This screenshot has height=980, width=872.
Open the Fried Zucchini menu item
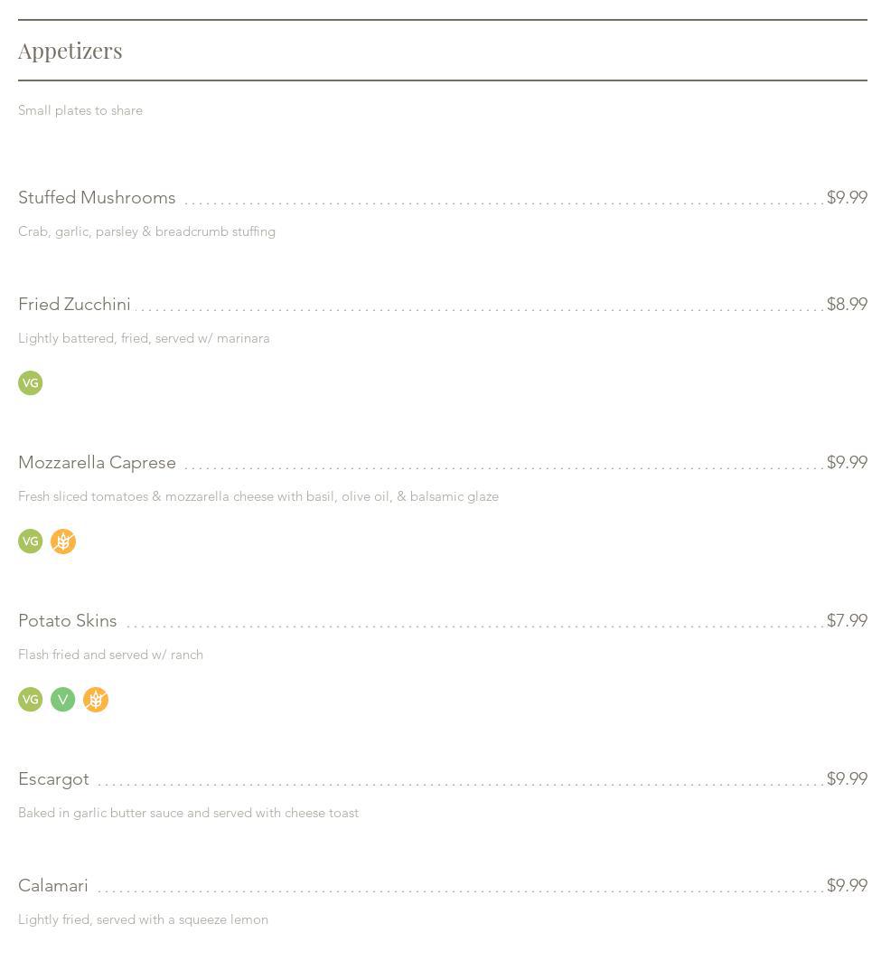[74, 305]
